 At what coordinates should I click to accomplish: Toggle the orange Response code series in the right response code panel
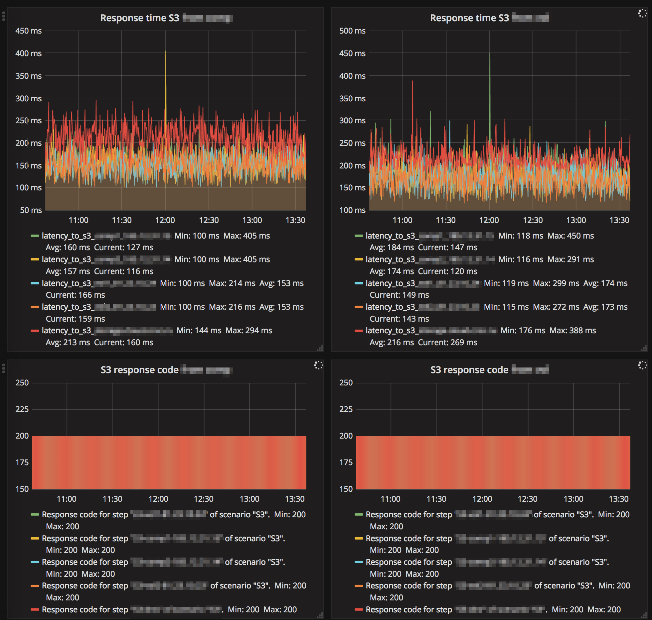click(480, 586)
